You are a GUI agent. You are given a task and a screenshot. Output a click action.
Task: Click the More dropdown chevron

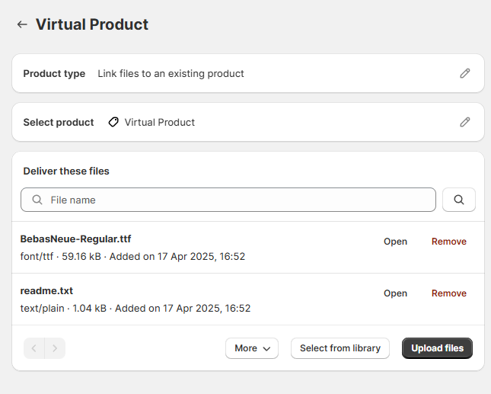266,348
